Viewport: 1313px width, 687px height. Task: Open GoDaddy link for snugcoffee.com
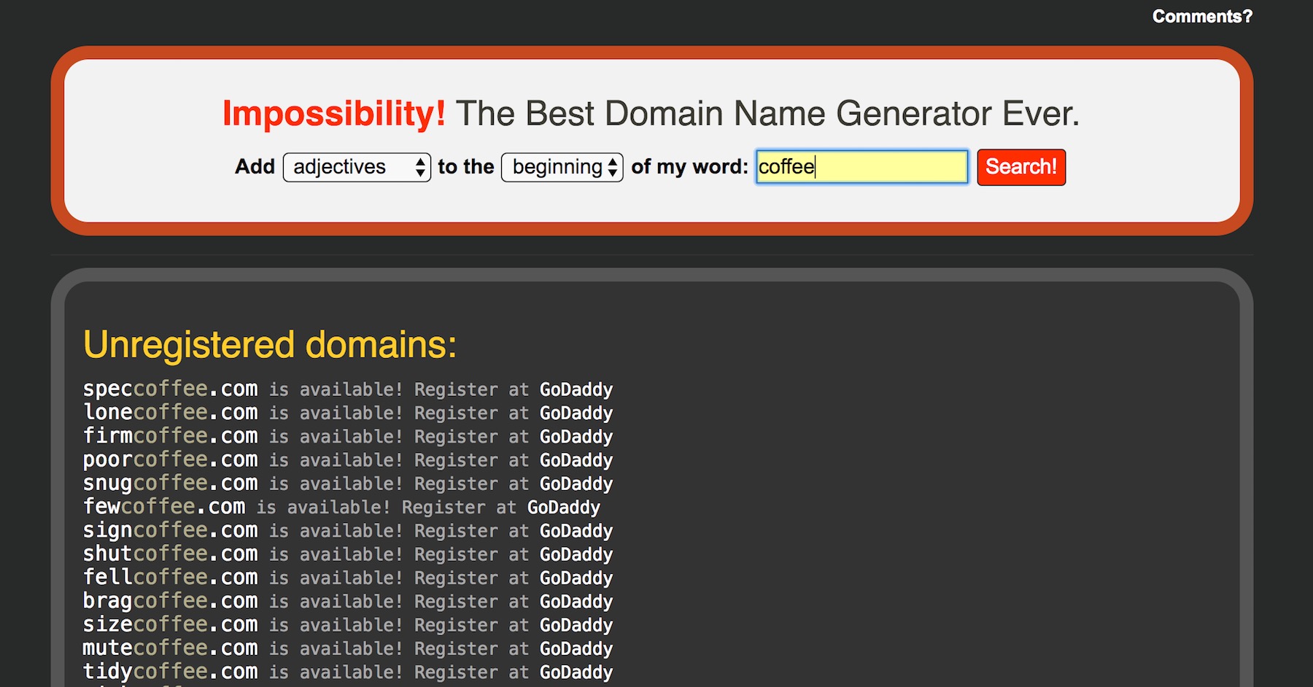[576, 484]
